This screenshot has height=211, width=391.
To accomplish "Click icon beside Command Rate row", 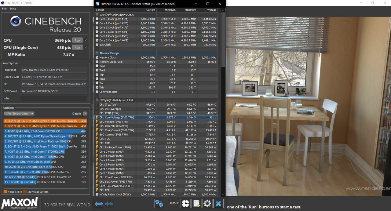I will coord(97,92).
